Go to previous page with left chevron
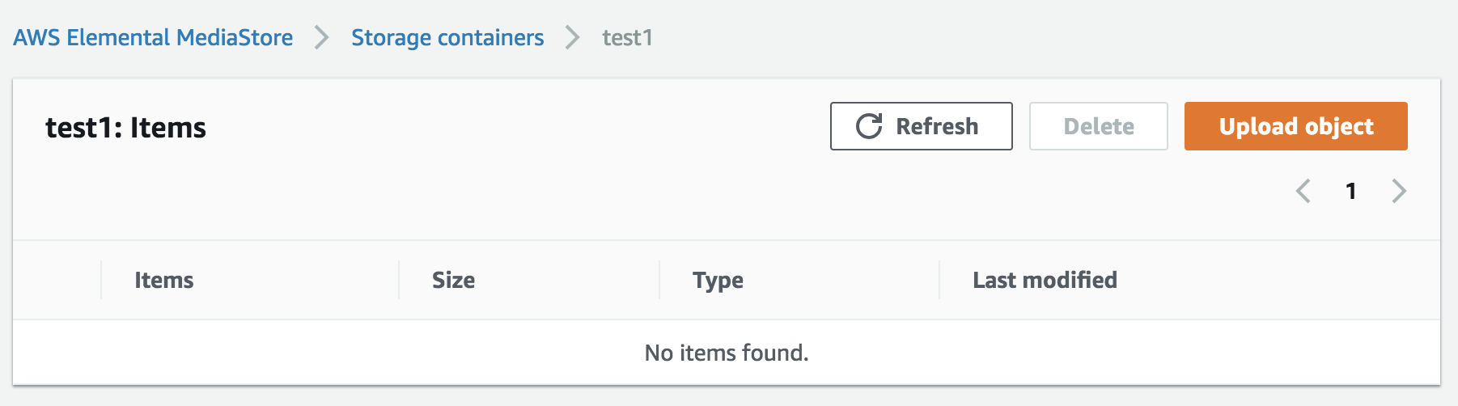The width and height of the screenshot is (1458, 406). 1303,191
